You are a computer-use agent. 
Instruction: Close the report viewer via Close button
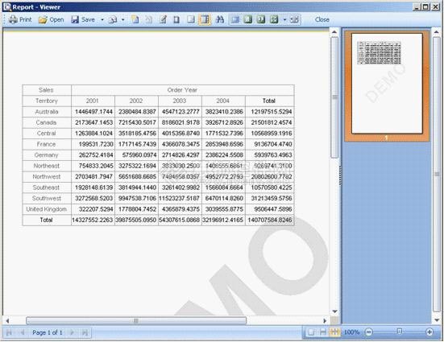322,19
